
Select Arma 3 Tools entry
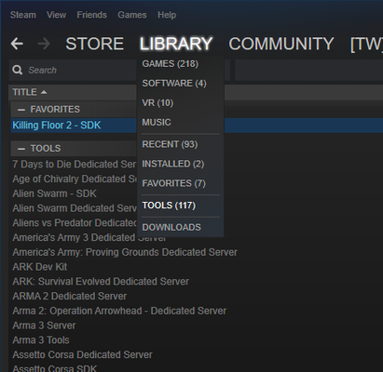(41, 340)
